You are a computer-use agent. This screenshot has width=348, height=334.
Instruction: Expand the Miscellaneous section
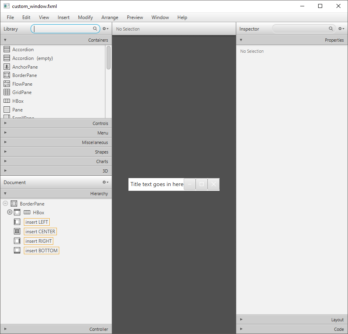(5, 142)
